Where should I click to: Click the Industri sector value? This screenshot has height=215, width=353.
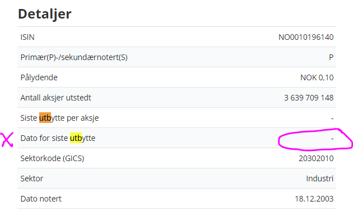click(320, 179)
